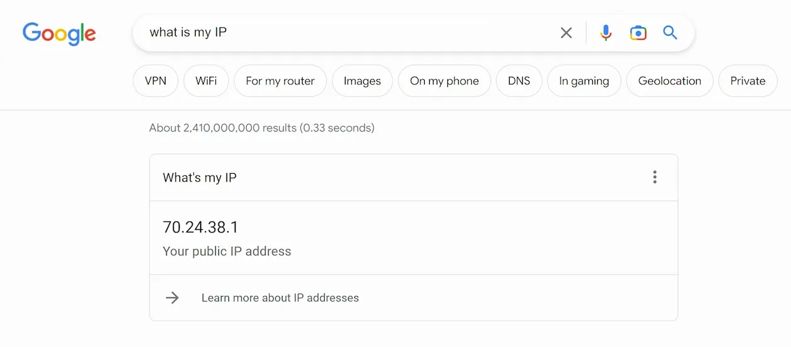Open Learn more about IP addresses
The width and height of the screenshot is (791, 347).
280,298
